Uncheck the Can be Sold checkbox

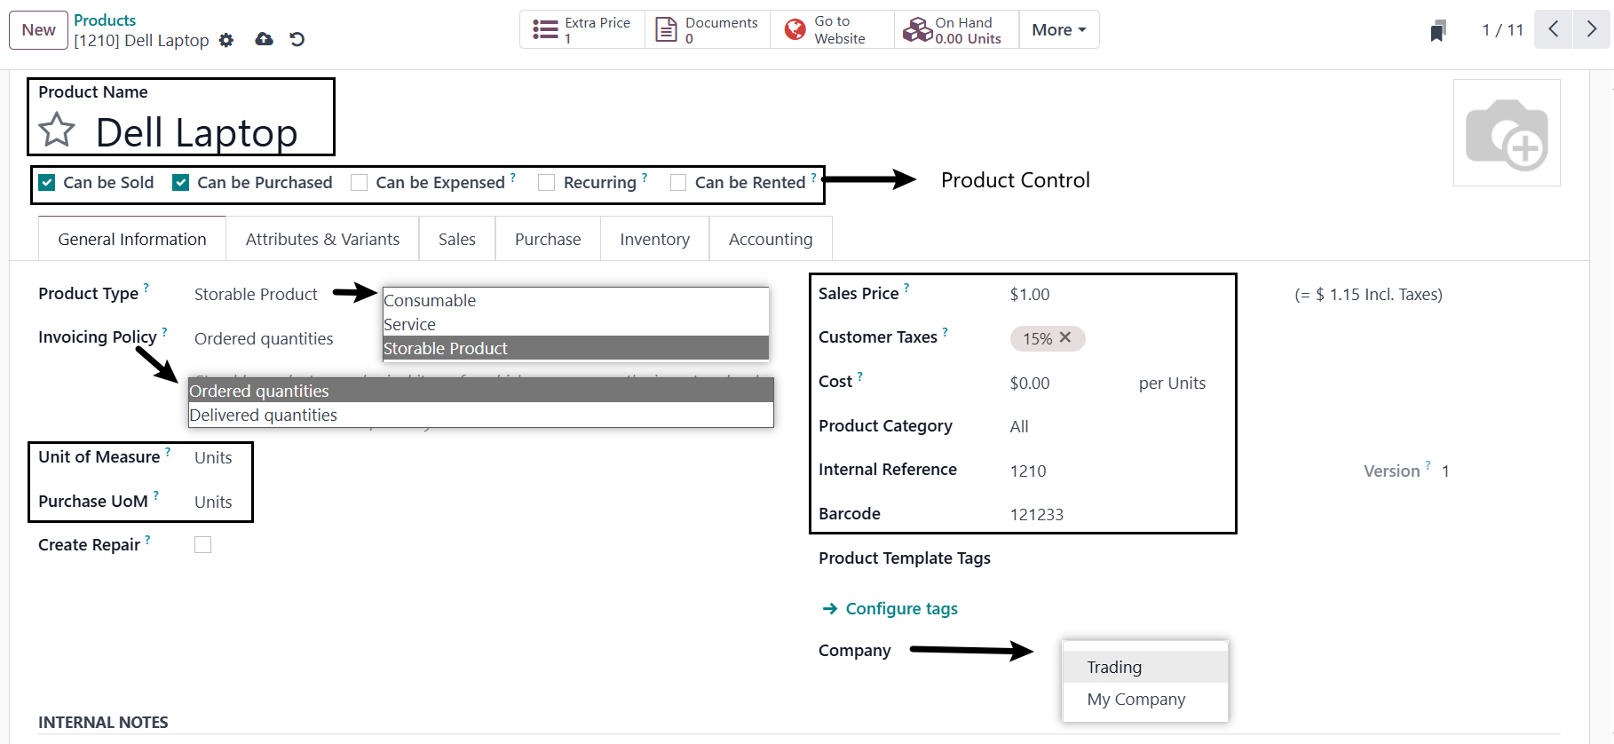(x=47, y=183)
